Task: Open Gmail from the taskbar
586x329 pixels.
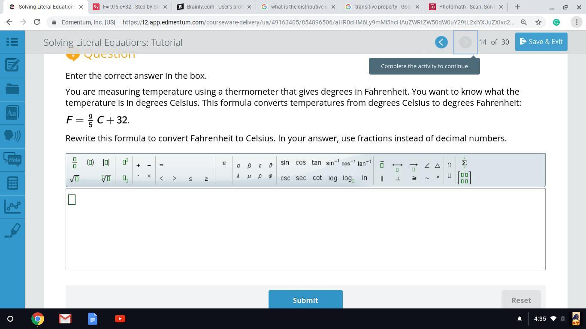Action: coord(65,319)
